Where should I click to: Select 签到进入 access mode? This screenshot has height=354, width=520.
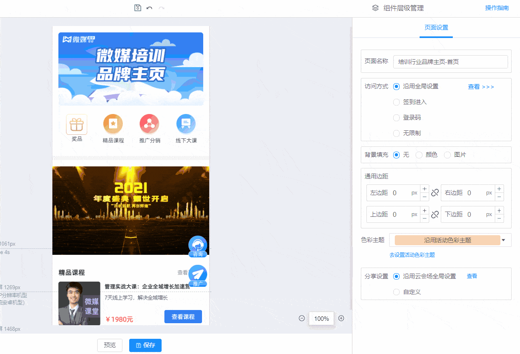pos(396,102)
